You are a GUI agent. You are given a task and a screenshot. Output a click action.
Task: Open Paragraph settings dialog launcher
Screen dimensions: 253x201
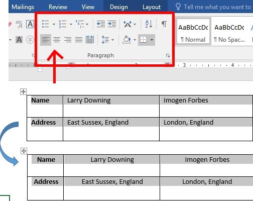click(168, 55)
